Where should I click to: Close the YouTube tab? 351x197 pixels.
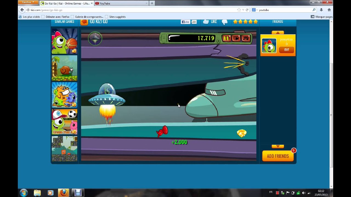tap(146, 3)
